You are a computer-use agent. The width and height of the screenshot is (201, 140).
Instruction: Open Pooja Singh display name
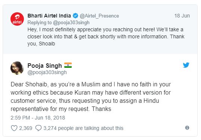pos(44,66)
